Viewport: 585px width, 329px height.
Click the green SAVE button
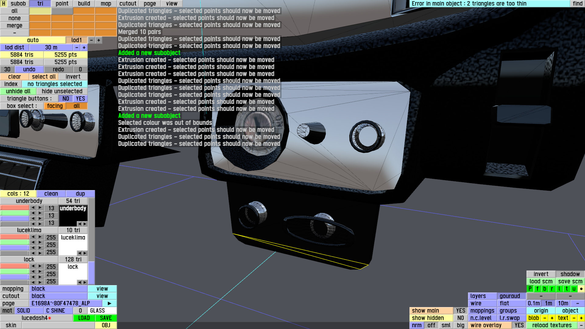pyautogui.click(x=106, y=318)
